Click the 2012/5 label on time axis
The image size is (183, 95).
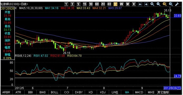19,88
